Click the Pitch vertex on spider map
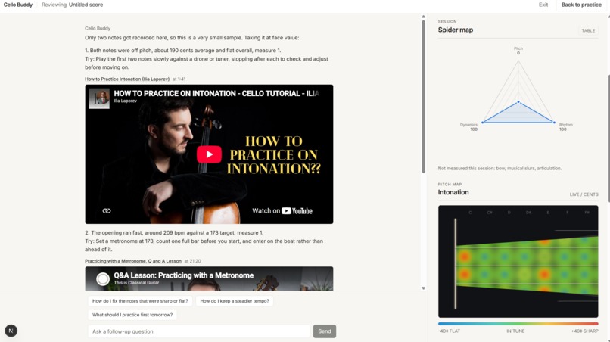610x342 pixels. pos(518,102)
